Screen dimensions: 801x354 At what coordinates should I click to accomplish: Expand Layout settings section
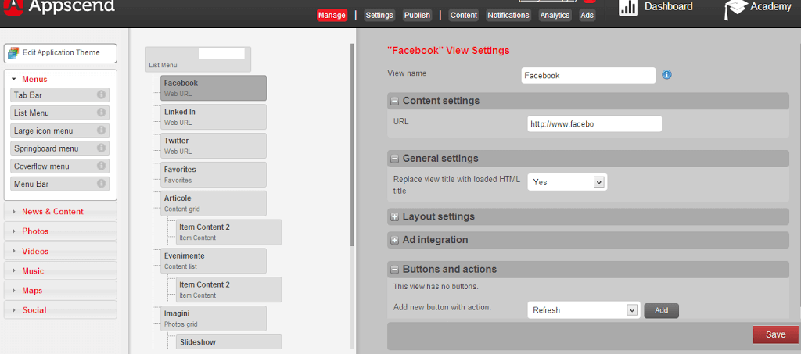[394, 216]
